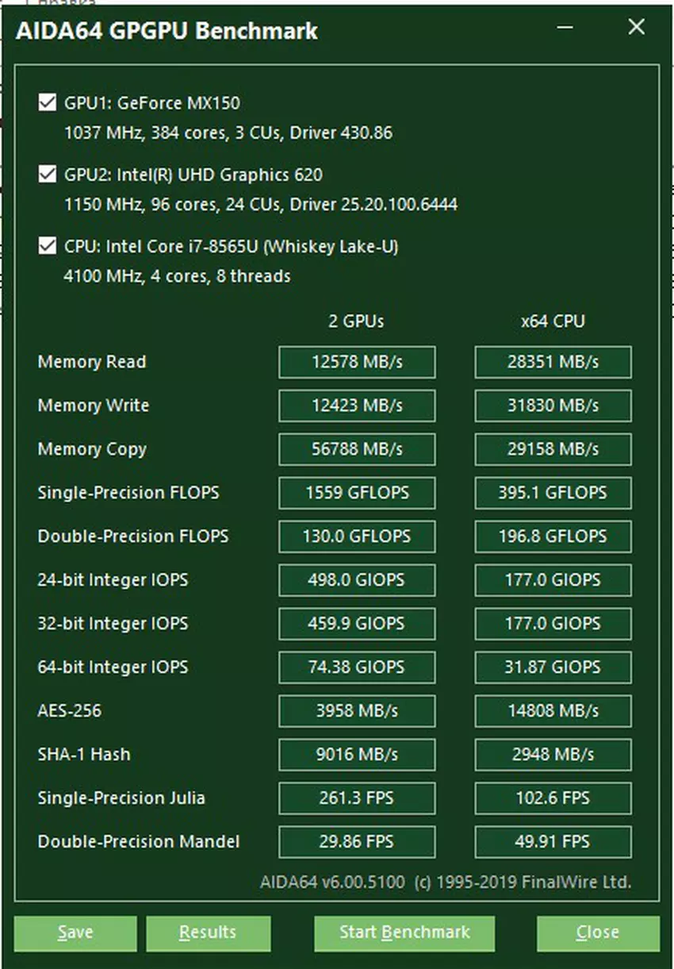This screenshot has height=969, width=674.
Task: Uncheck the GPU1 GeForce MX150 checkbox
Action: (47, 102)
